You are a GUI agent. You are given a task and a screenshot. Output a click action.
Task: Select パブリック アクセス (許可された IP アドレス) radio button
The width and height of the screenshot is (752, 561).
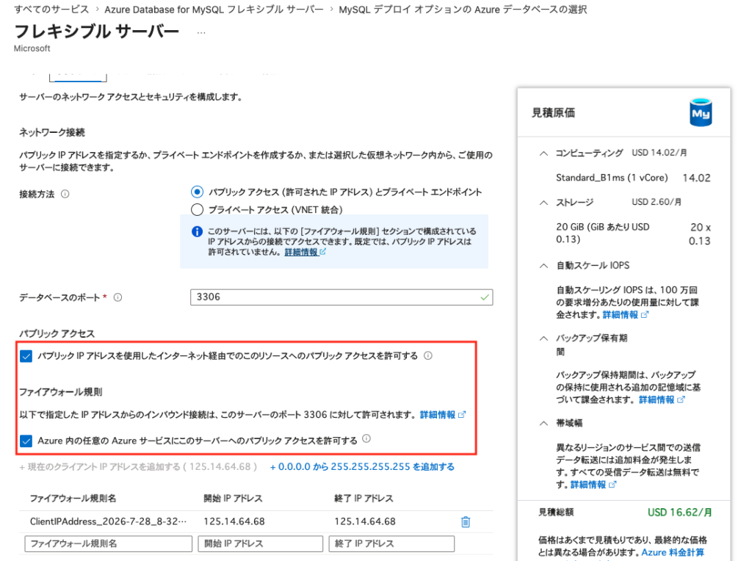coord(197,192)
